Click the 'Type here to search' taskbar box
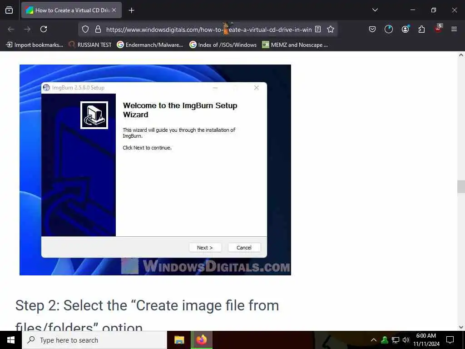 pyautogui.click(x=94, y=340)
